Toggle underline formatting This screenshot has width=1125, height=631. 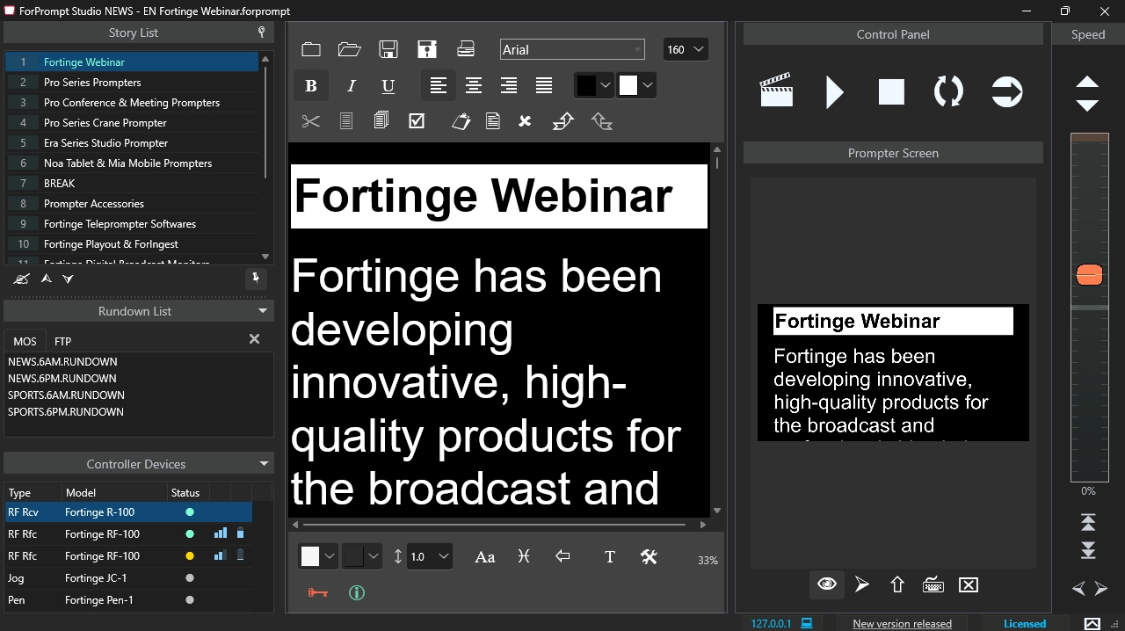pos(388,85)
